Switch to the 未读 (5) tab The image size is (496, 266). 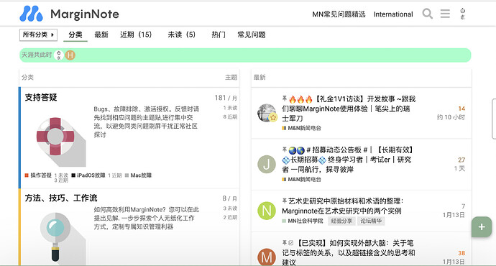(182, 35)
